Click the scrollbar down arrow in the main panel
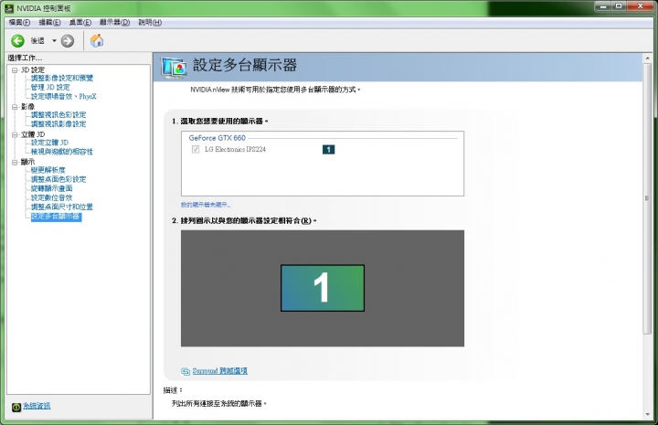658x425 pixels. click(x=647, y=415)
